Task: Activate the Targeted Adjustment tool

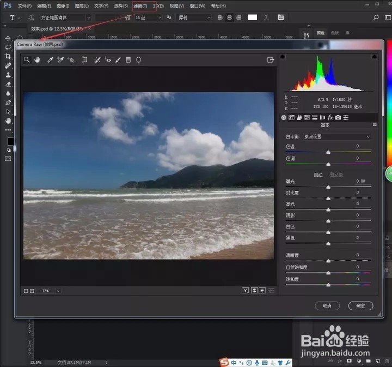Action: (71, 60)
